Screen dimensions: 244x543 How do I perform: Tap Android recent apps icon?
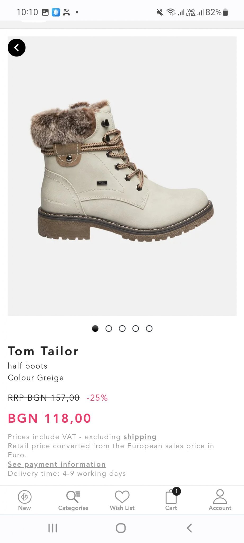[x=52, y=528]
